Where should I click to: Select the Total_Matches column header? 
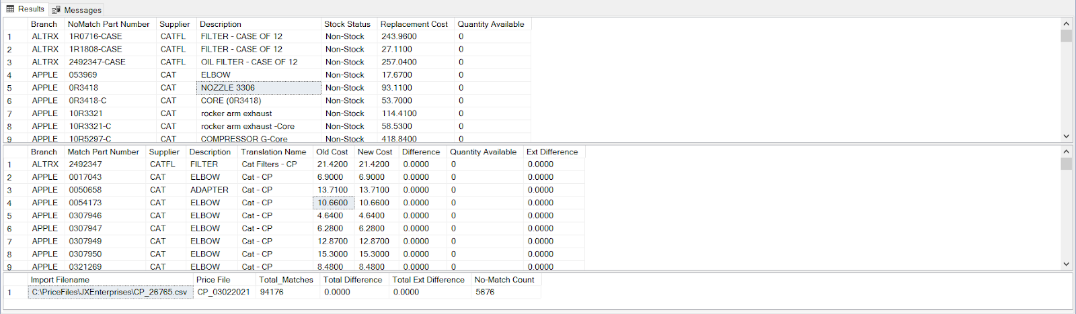click(x=289, y=280)
